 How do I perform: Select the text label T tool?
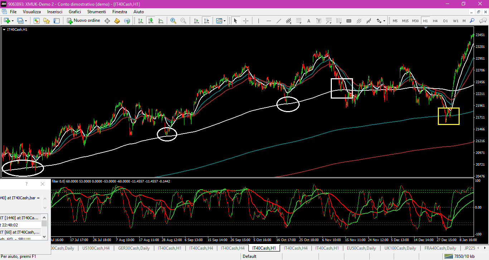319,21
